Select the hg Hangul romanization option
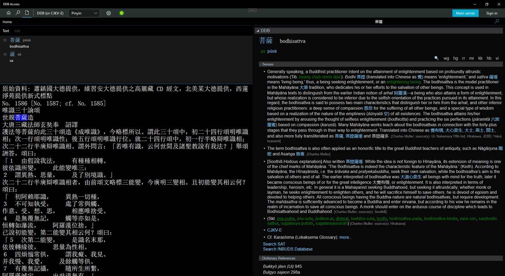Image resolution: width=505 pixels, height=276 pixels. click(x=455, y=58)
